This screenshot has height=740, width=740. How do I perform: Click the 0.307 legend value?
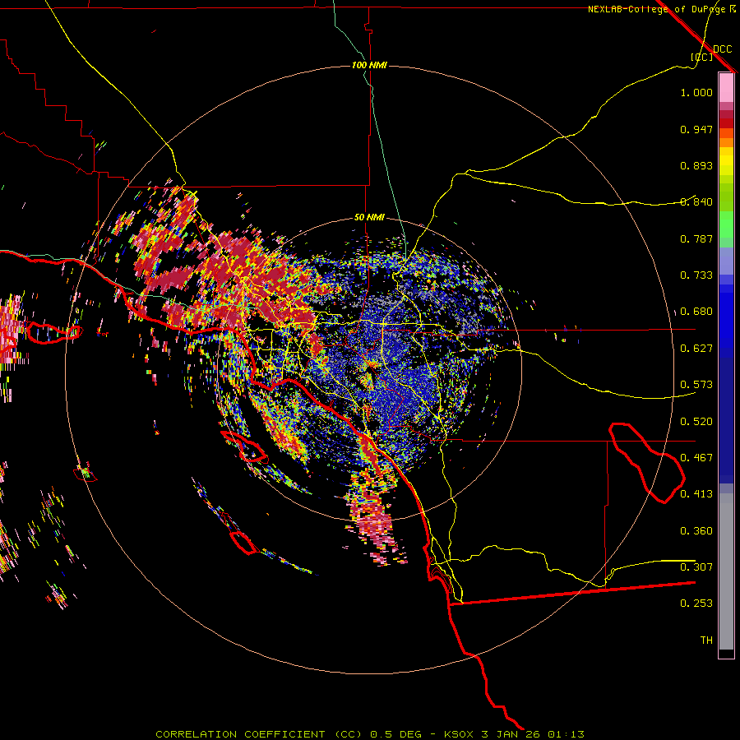(x=696, y=567)
